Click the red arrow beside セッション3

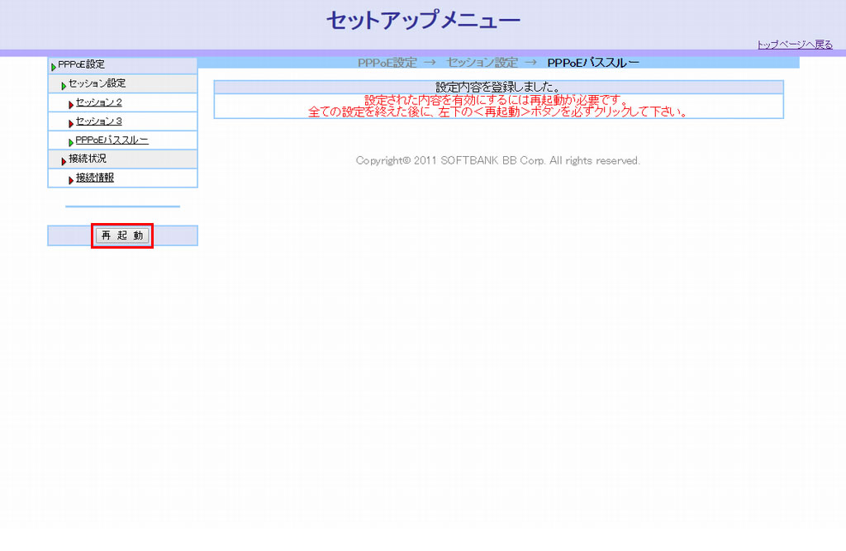pyautogui.click(x=71, y=123)
